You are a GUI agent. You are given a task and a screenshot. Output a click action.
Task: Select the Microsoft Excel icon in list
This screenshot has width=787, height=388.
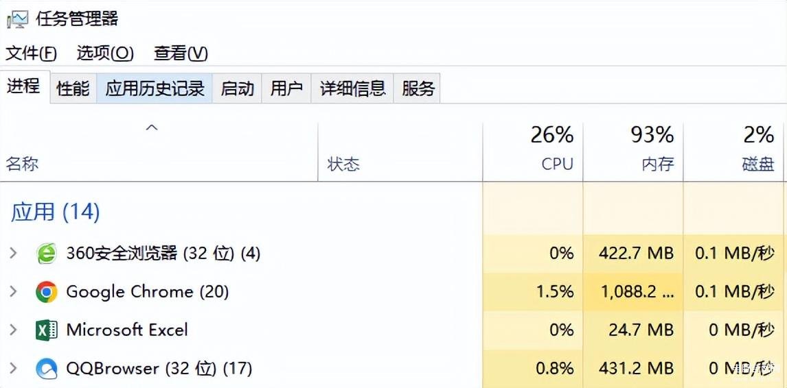pos(46,330)
